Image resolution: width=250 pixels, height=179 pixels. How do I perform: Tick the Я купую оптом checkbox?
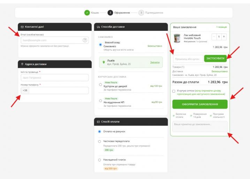pos(174,91)
